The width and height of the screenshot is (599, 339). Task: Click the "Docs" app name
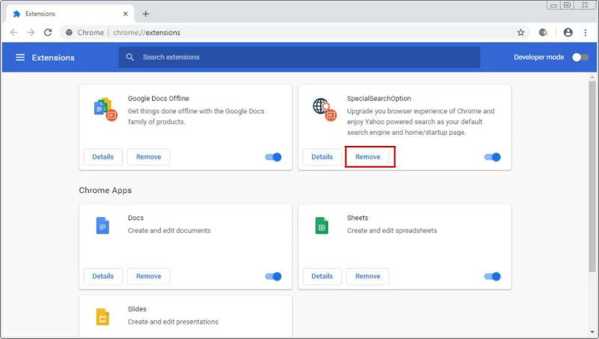pyautogui.click(x=136, y=218)
